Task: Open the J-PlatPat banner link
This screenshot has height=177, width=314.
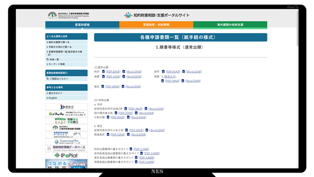Action: click(x=67, y=114)
